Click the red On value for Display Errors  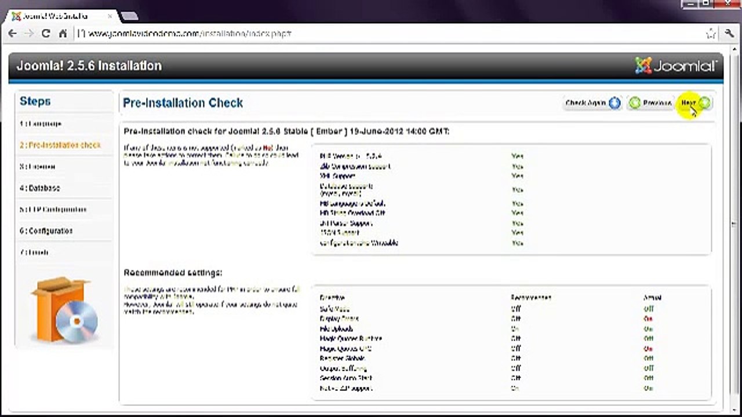[648, 319]
